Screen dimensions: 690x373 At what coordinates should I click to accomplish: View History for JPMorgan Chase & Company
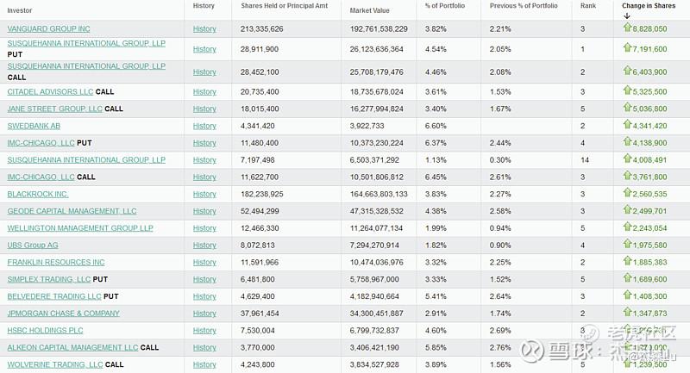click(204, 314)
